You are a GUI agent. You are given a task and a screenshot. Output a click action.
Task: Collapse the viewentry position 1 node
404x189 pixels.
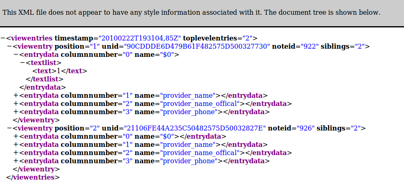pos(9,47)
